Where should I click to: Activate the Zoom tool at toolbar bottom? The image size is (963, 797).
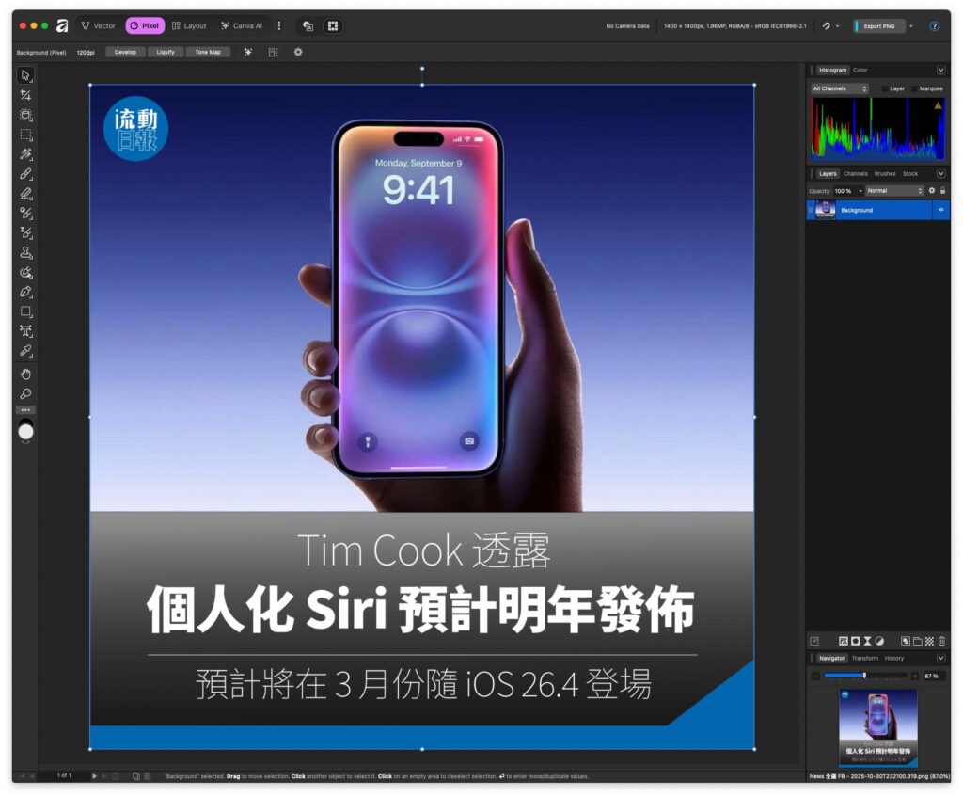coord(25,394)
